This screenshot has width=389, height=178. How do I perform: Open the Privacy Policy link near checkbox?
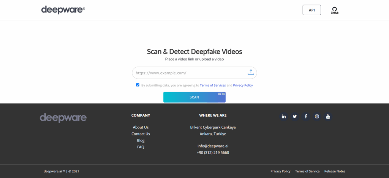pyautogui.click(x=243, y=85)
